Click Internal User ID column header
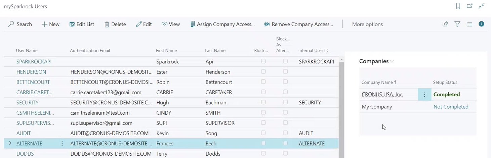491x158 pixels. click(x=314, y=51)
